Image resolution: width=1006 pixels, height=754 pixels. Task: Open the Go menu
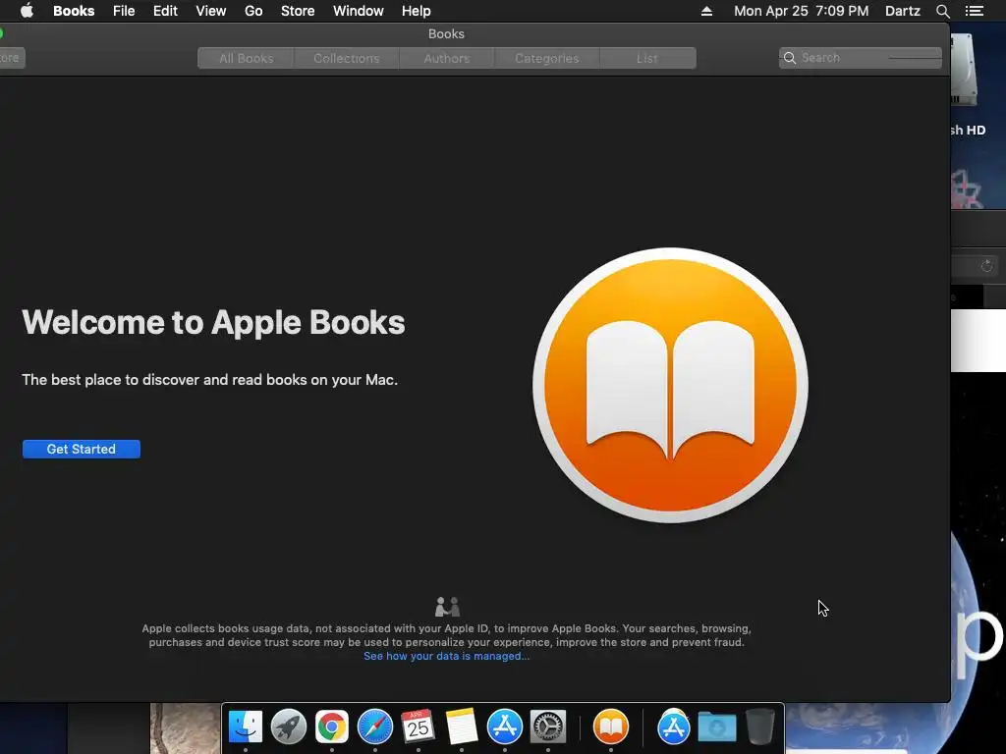pos(253,11)
